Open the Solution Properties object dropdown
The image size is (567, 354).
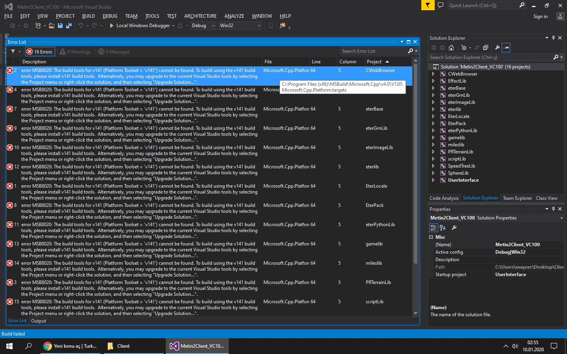point(561,218)
